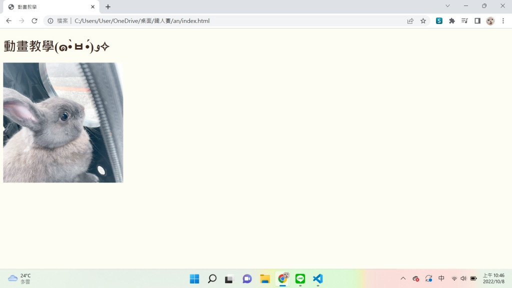Open Task View on the taskbar
This screenshot has height=288, width=512.
coord(229,279)
